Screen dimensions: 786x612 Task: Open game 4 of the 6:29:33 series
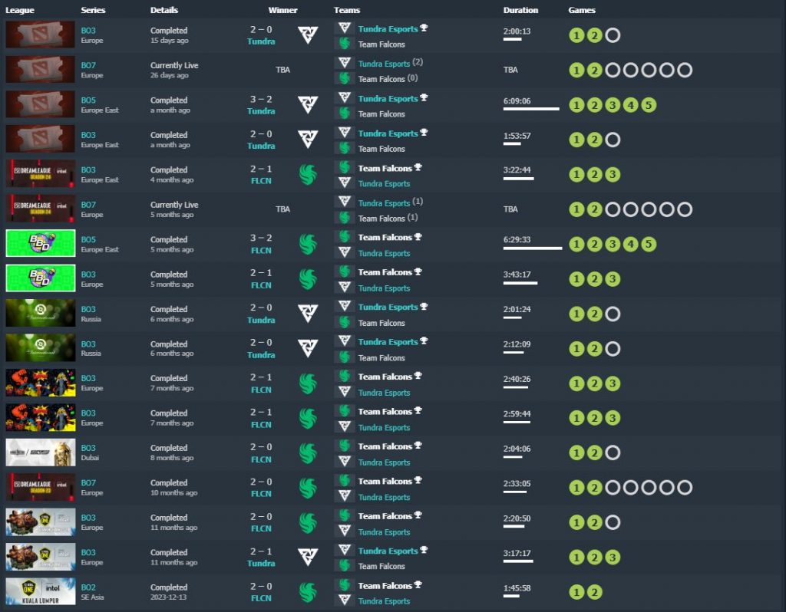coord(630,245)
